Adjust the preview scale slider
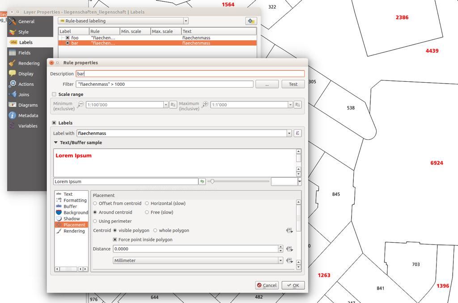The height and width of the screenshot is (303, 458). coord(212,181)
